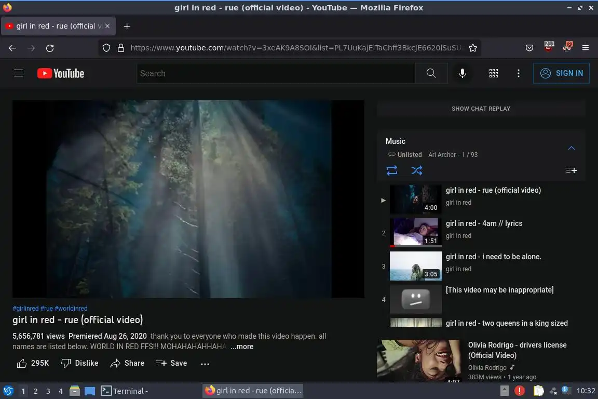Image resolution: width=598 pixels, height=399 pixels.
Task: Save the video to a playlist
Action: 172,363
